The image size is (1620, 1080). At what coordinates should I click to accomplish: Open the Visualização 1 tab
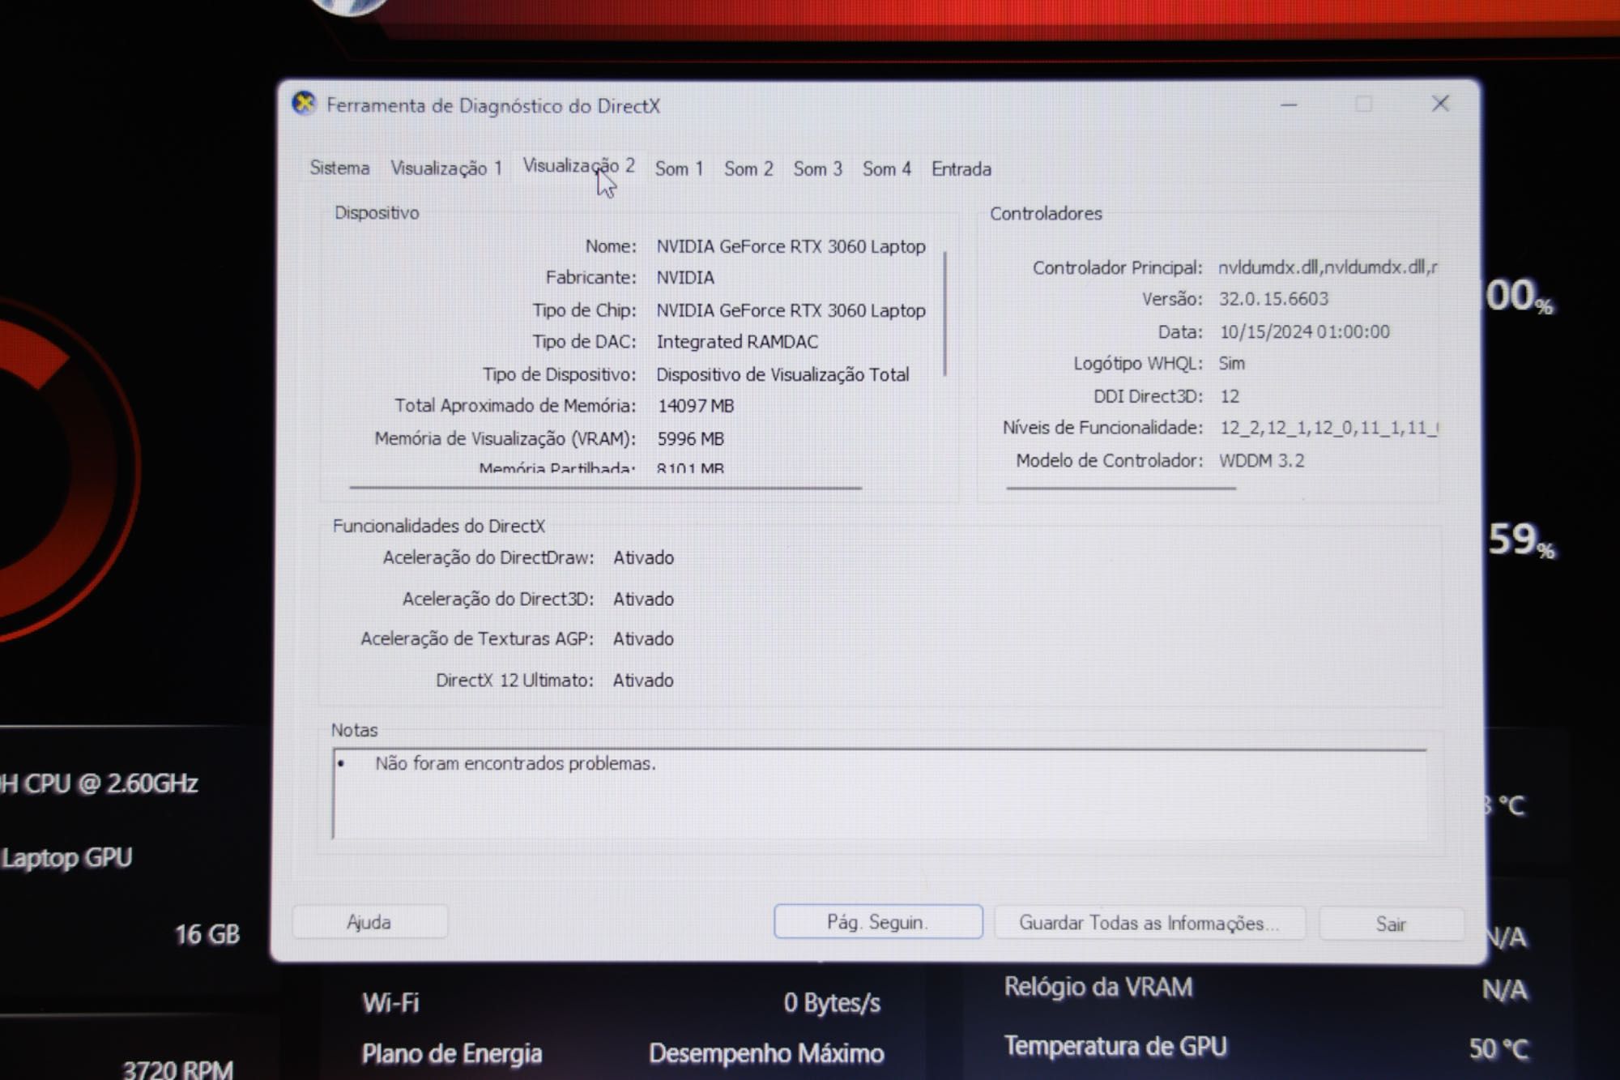[x=446, y=168]
